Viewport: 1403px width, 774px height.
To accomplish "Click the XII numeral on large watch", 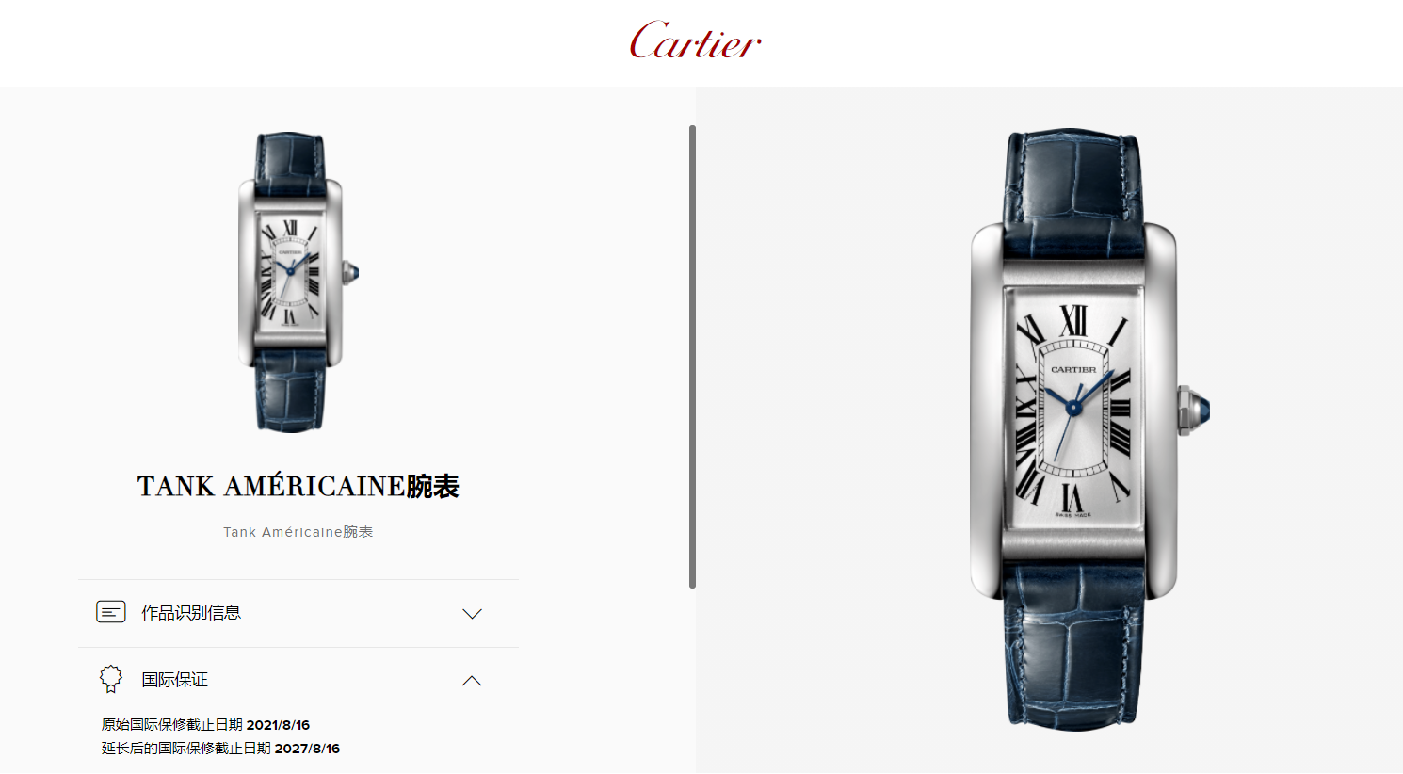I will (x=1072, y=320).
